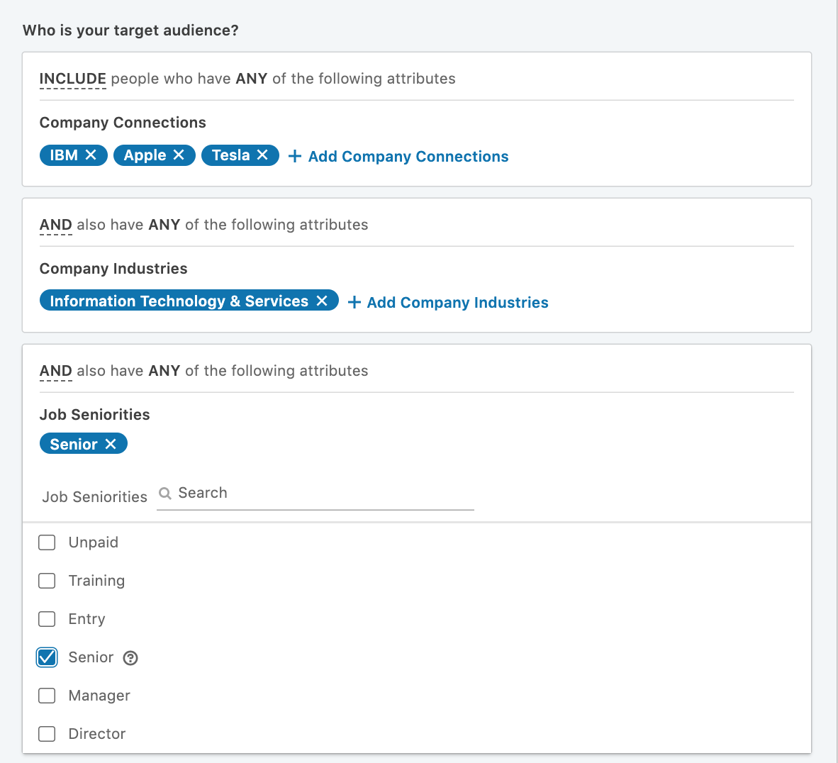This screenshot has width=838, height=763.
Task: Enable the Entry seniority checkbox
Action: point(47,619)
